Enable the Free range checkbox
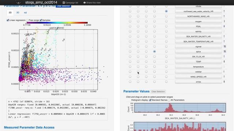Image resolution: width=234 pixels, height=131 pixels. (x=27, y=20)
